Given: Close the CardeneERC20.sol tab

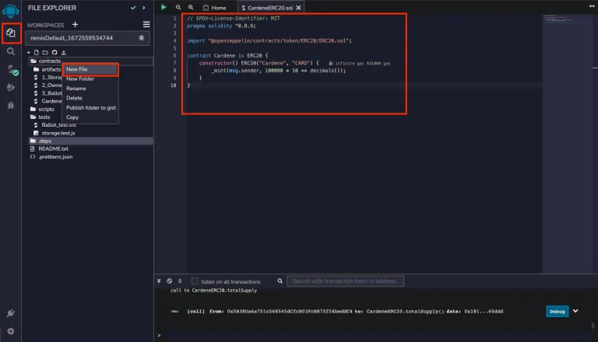Looking at the screenshot, I should 299,8.
